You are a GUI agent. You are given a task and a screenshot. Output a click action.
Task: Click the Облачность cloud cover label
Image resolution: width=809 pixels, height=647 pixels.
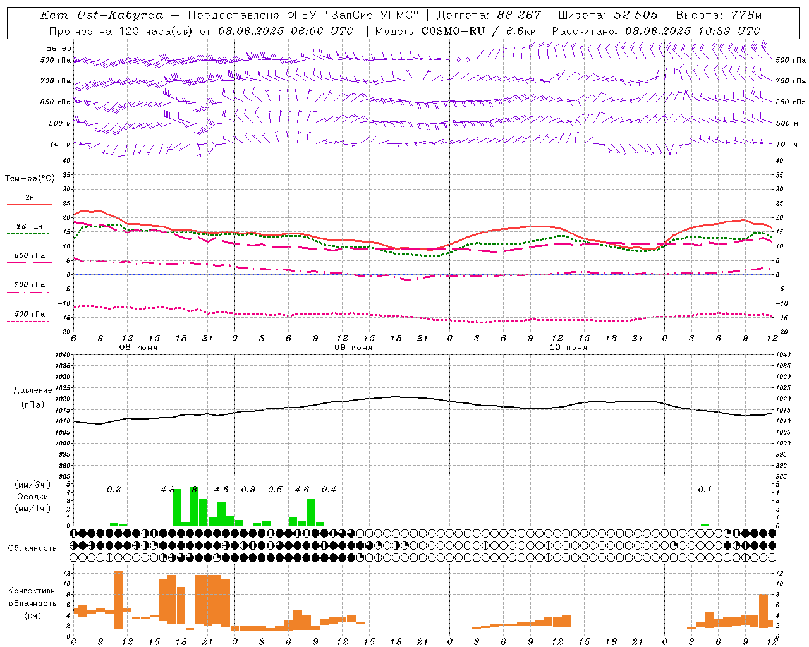tap(32, 548)
